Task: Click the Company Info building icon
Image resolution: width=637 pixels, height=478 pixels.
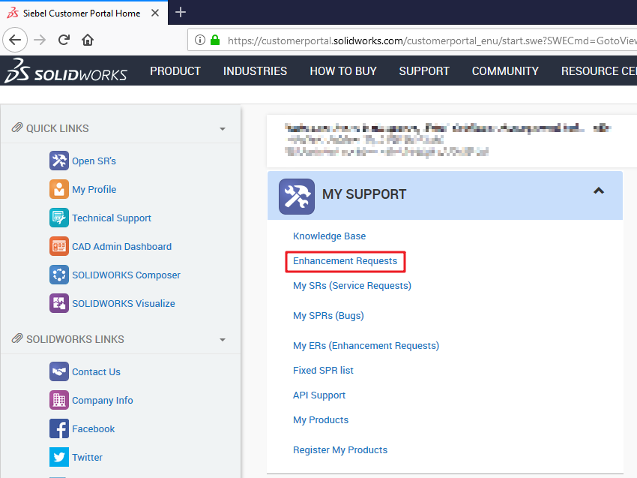Action: (x=59, y=400)
